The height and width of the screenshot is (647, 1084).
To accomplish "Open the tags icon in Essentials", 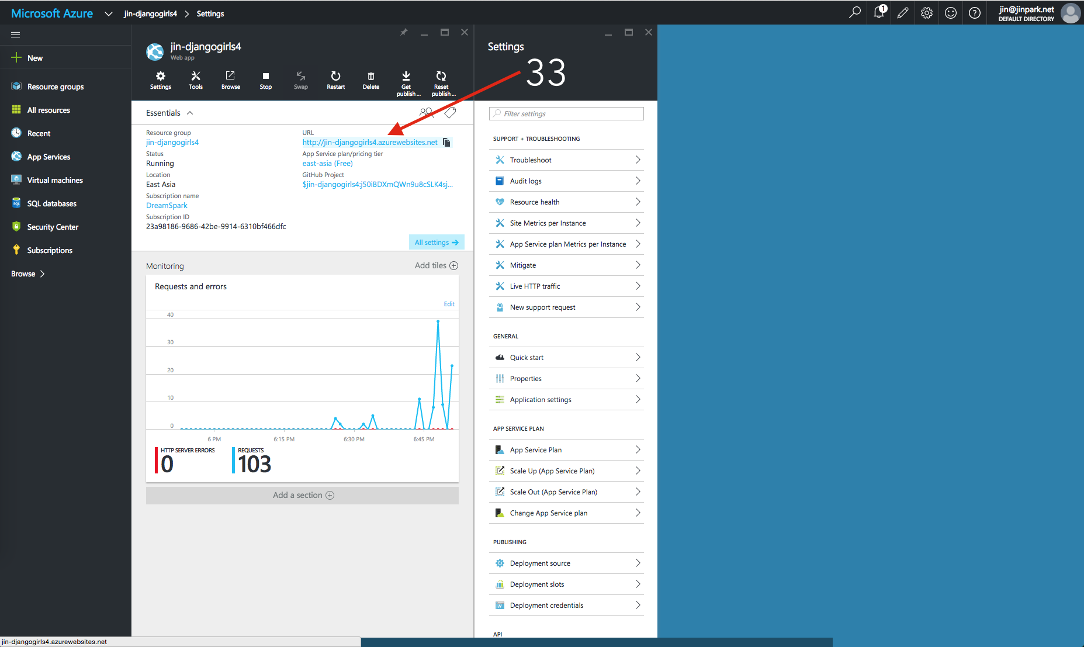I will tap(450, 113).
